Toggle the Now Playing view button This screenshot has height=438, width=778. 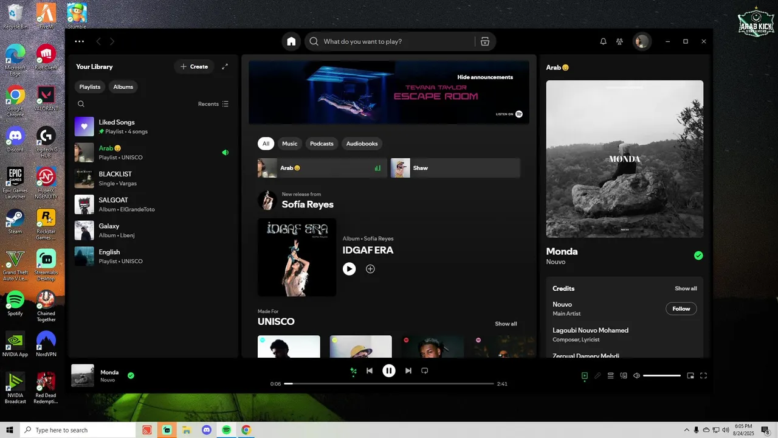pyautogui.click(x=585, y=375)
